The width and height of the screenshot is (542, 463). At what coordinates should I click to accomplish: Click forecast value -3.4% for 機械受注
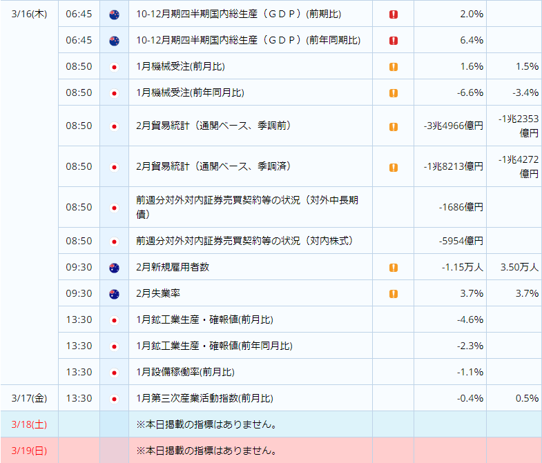click(525, 92)
